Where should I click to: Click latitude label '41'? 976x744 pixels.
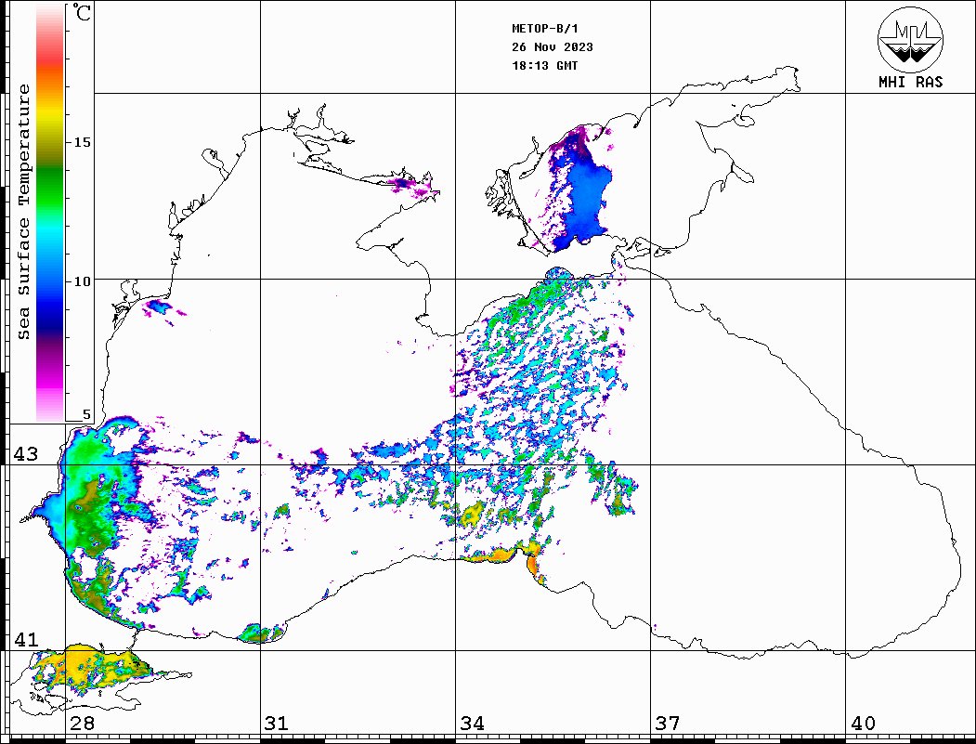[26, 639]
